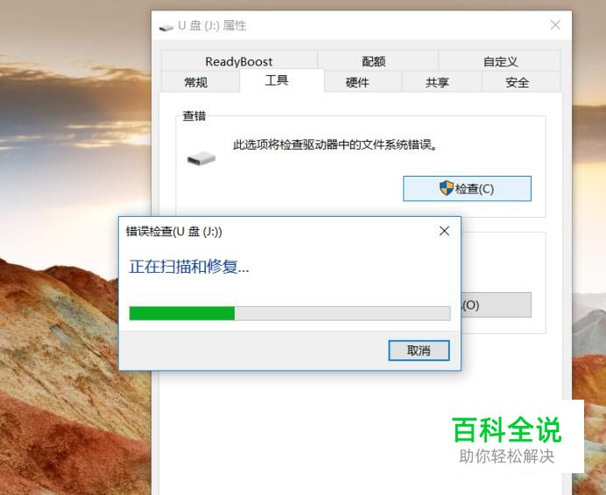Click the drive icon in the 查错 section
Viewport: 606px width, 495px height.
click(201, 158)
